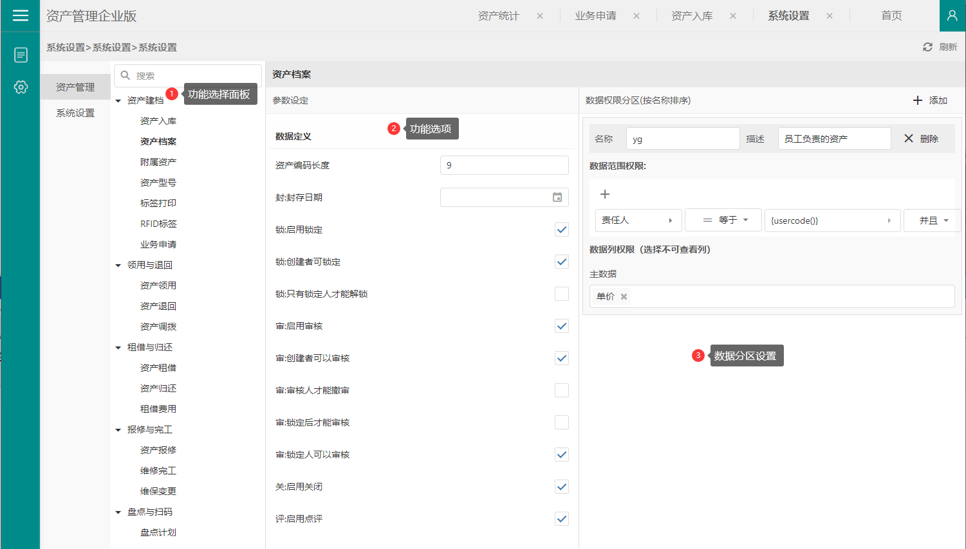Open the 责任人 field dropdown
This screenshot has height=549, width=966.
(638, 220)
